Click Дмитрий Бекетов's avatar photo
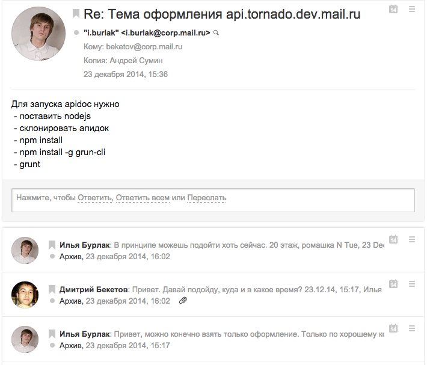 25,295
